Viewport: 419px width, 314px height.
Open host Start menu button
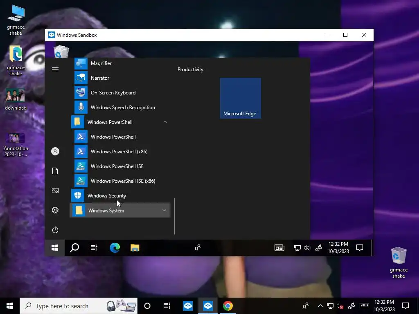[x=10, y=306]
